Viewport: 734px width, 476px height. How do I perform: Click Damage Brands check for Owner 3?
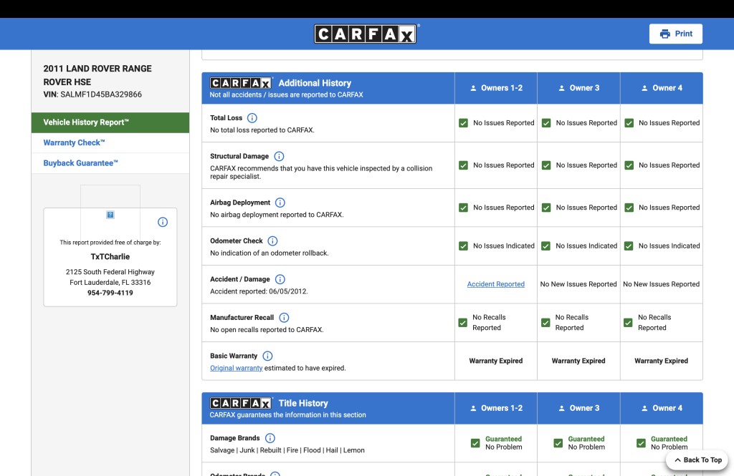click(558, 443)
